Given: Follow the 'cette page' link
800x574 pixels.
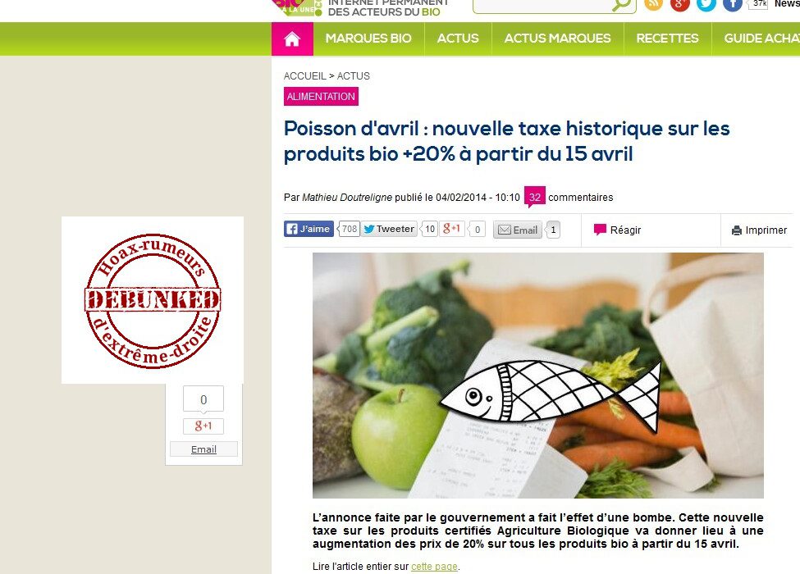Looking at the screenshot, I should point(434,567).
